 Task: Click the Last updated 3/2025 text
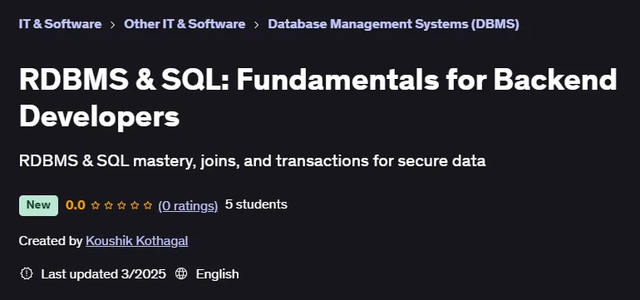pos(103,273)
